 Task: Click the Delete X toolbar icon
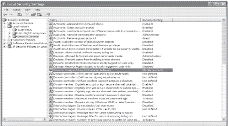click(x=27, y=15)
